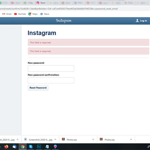This screenshot has height=150, width=150.
Task: Select the Instagram Reset browser tab
Action: click(42, 3)
